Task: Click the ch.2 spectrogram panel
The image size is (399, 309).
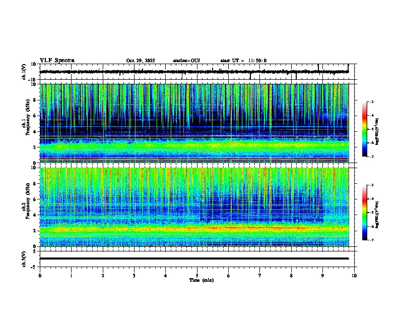Action: [194, 207]
